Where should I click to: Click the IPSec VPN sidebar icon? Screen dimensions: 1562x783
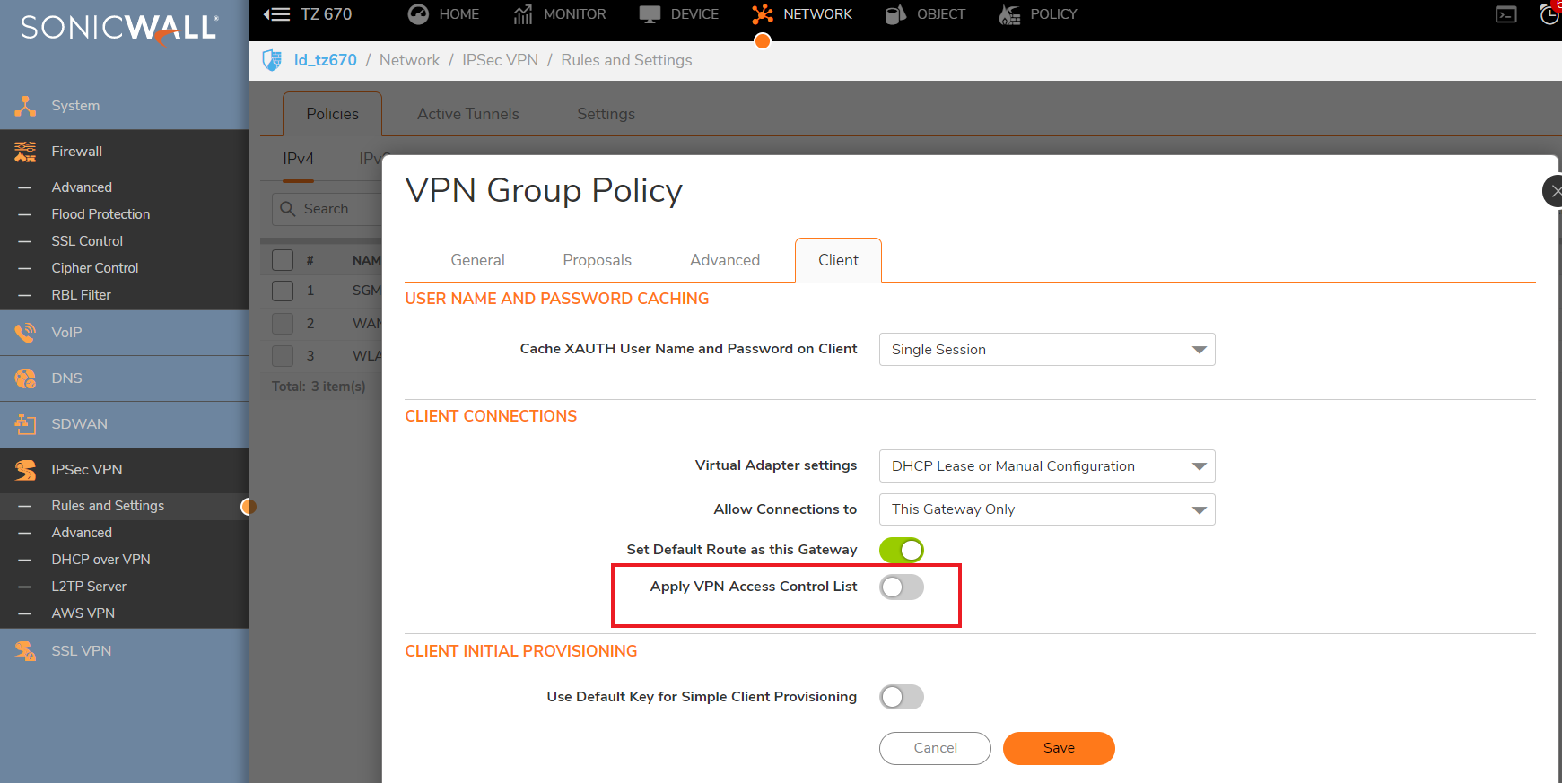click(x=25, y=470)
